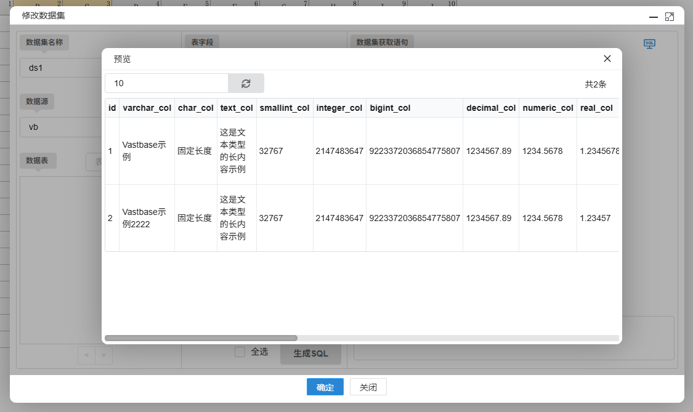Click the refresh icon beside row limit

pos(246,83)
